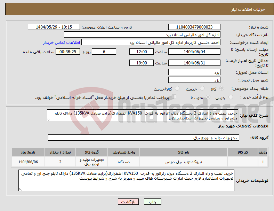This screenshot has width=274, height=211.
Task: Click the resize handle of شرح کلی نیاز textarea
Action: pos(49,119)
